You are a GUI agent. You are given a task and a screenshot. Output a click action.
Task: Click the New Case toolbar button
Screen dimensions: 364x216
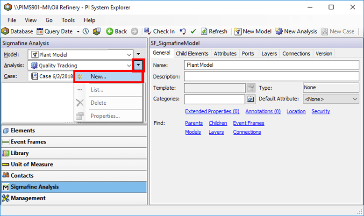pyautogui.click(x=337, y=31)
